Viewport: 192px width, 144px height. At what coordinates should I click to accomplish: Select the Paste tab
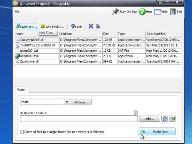[x=21, y=90]
